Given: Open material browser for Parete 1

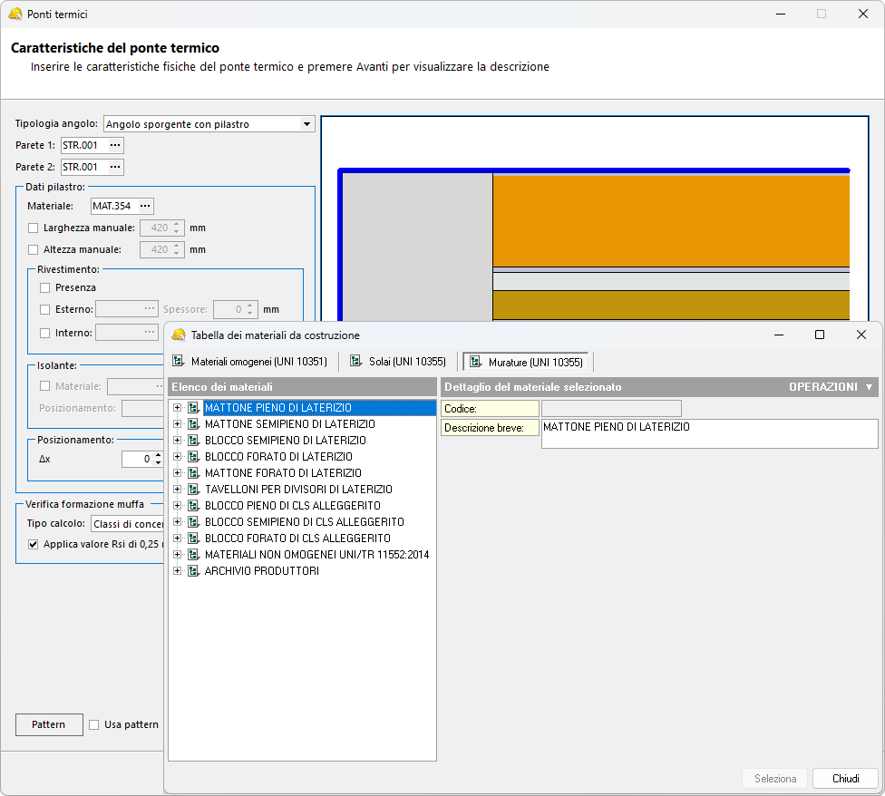Looking at the screenshot, I should (114, 145).
